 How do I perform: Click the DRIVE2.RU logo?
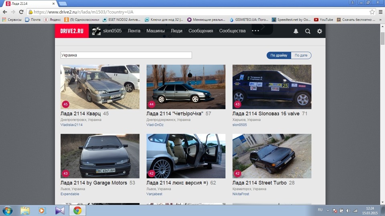coord(72,31)
